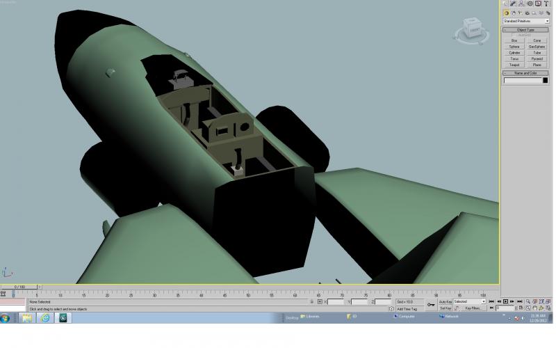556x348 pixels.
Task: Open the Utilities hammer panel icon
Action: (546, 3)
